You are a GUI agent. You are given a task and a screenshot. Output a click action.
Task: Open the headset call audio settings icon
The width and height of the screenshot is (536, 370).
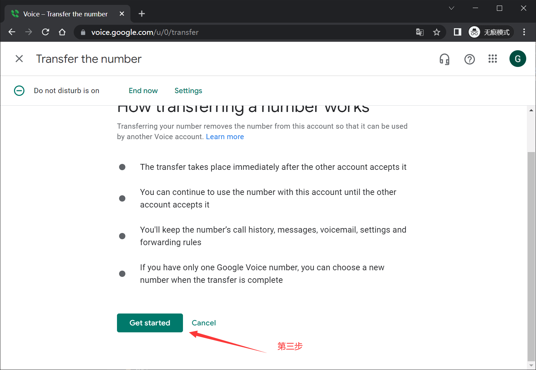click(x=444, y=59)
